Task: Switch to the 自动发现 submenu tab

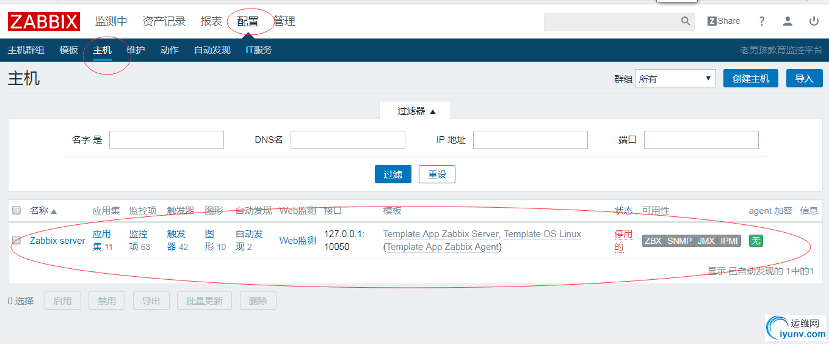Action: 212,50
